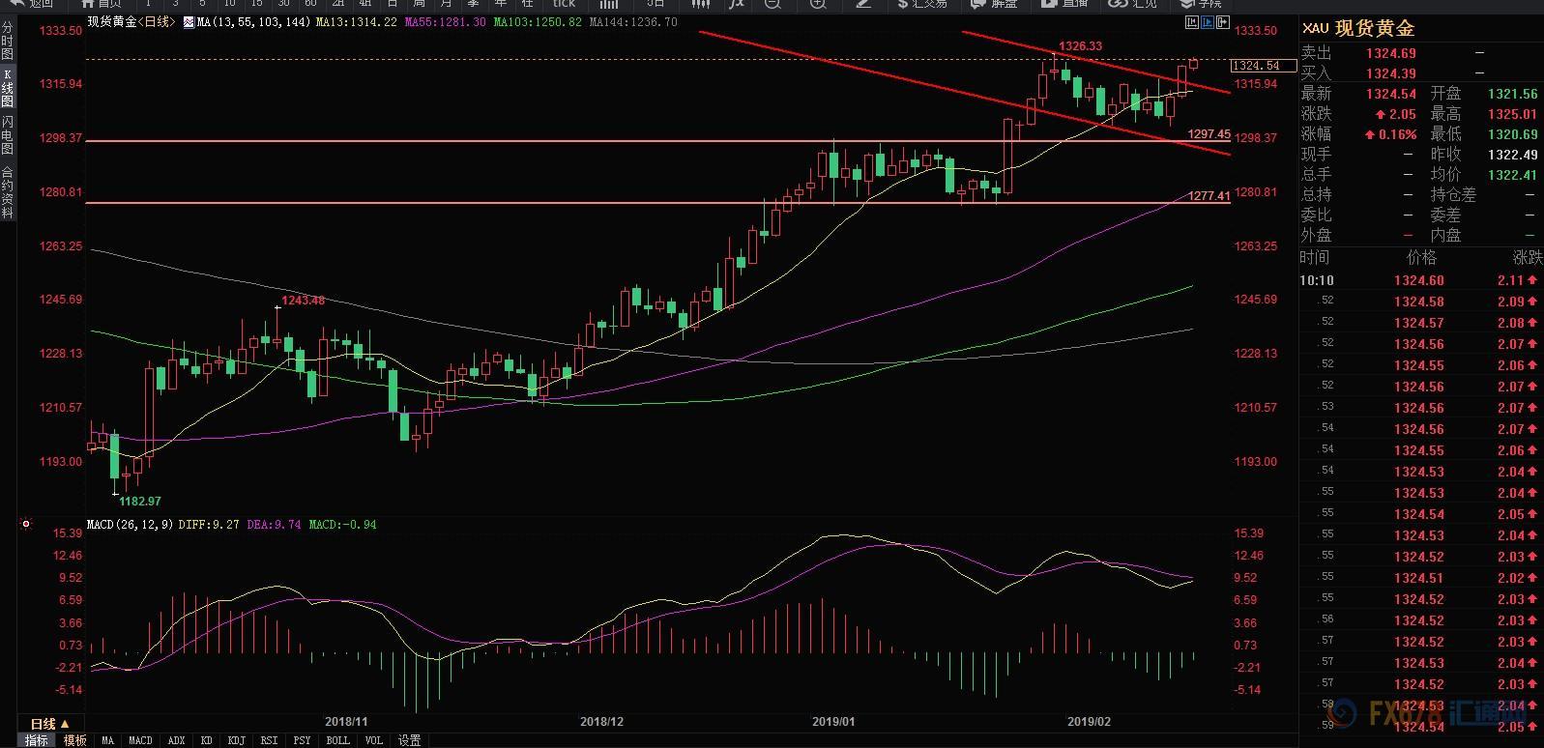Open the MA indicator settings icon beside MA(13,55,103,144)
Viewport: 1544px width, 748px height.
188,21
